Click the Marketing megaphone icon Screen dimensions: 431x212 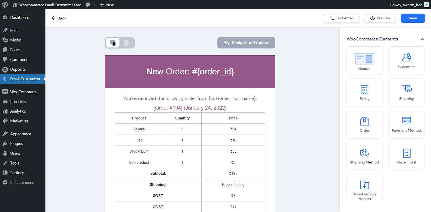(5, 121)
